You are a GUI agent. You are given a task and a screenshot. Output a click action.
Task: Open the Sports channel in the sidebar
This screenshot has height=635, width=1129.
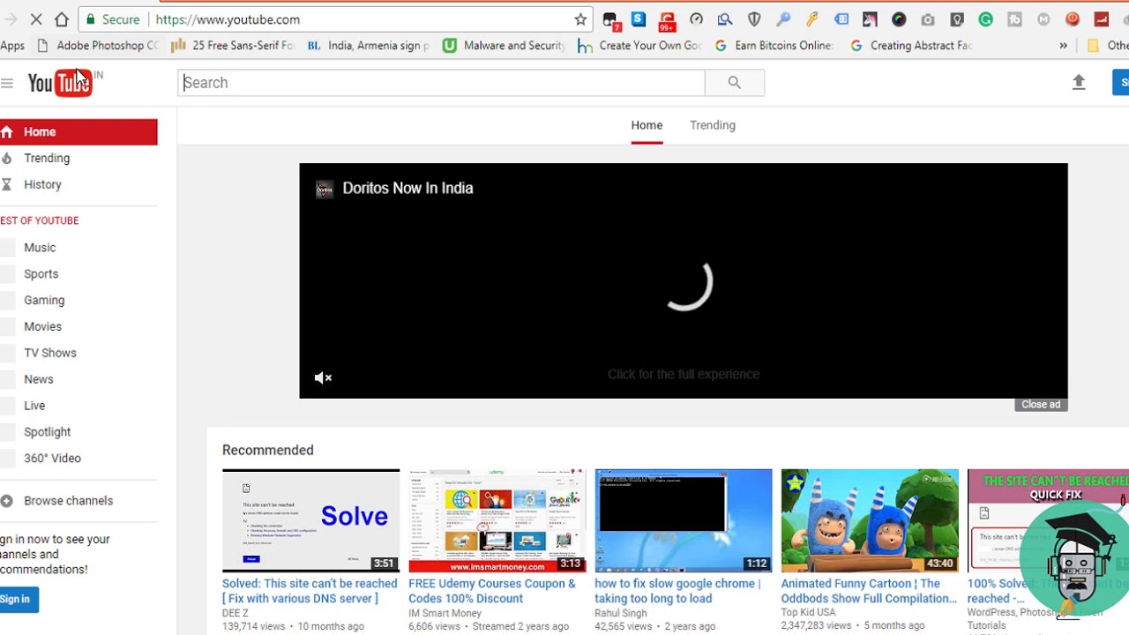pos(41,274)
